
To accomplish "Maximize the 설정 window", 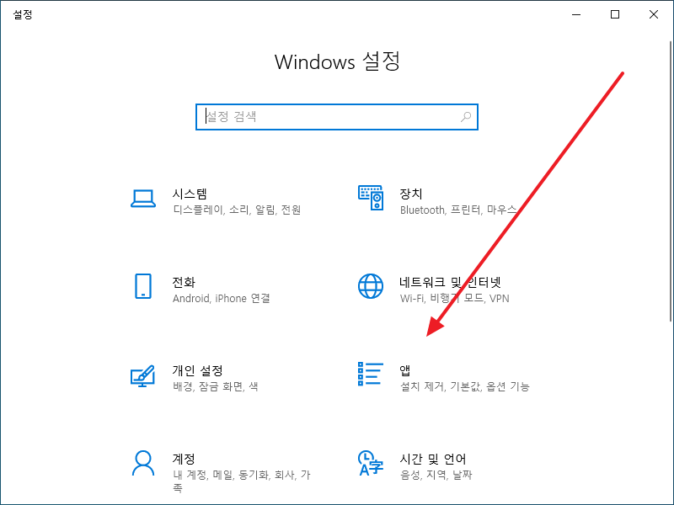I will pos(615,14).
